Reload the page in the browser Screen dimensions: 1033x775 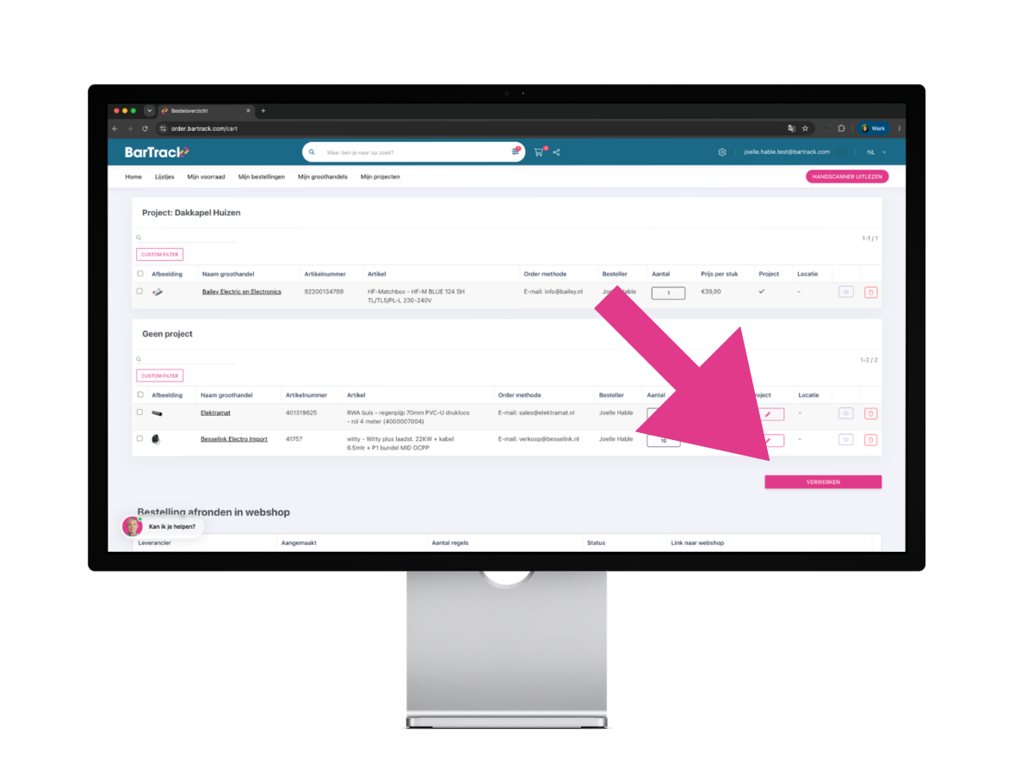145,128
